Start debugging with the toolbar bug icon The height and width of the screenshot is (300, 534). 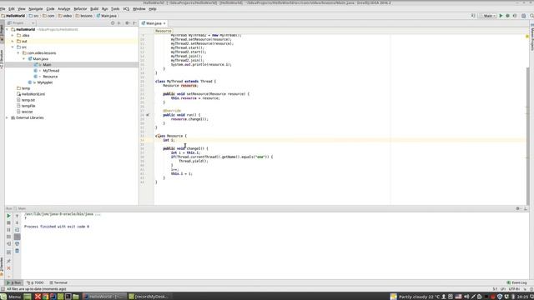point(507,16)
